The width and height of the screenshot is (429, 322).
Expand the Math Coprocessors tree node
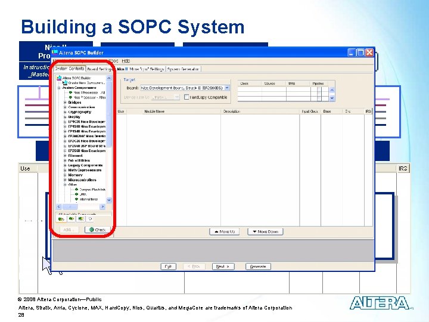pyautogui.click(x=65, y=170)
